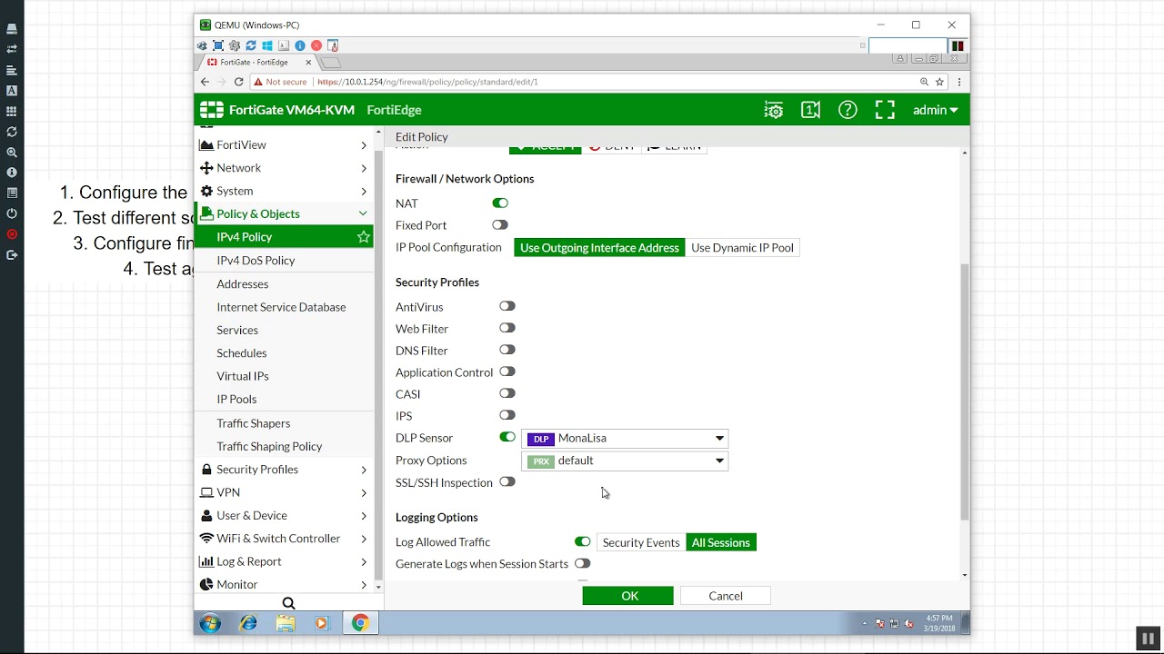Viewport: 1164px width, 654px height.
Task: Enable SSL/SSH Inspection toggle
Action: [507, 482]
